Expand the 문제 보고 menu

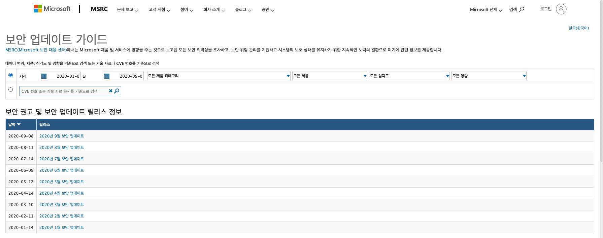128,10
